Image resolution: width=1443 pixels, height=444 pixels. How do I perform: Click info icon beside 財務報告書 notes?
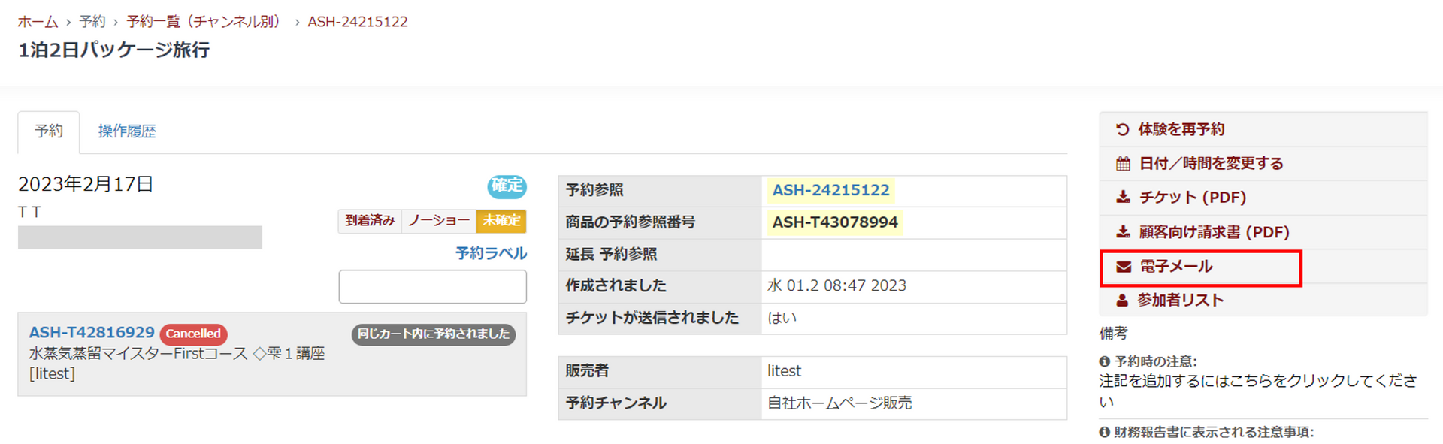pos(1105,432)
